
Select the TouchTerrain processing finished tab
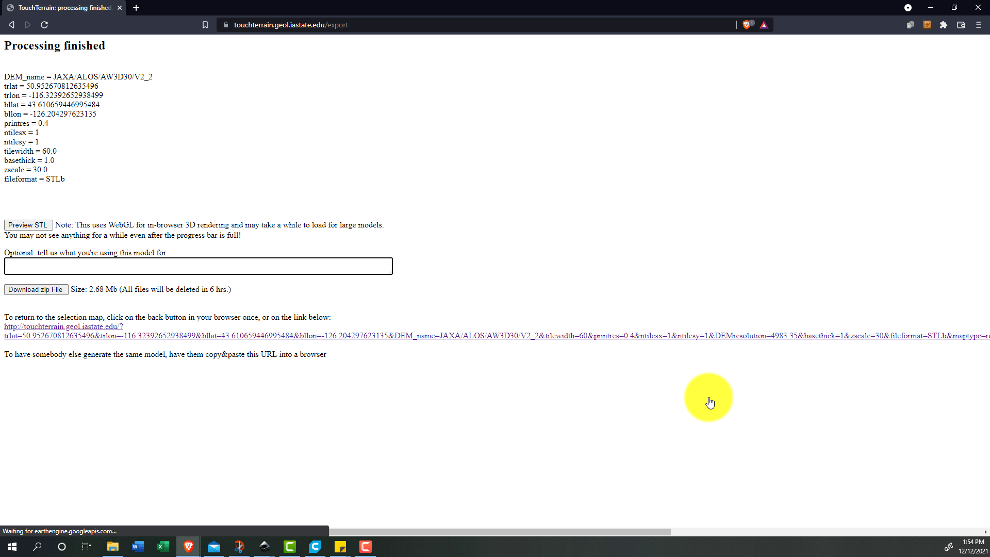[62, 8]
